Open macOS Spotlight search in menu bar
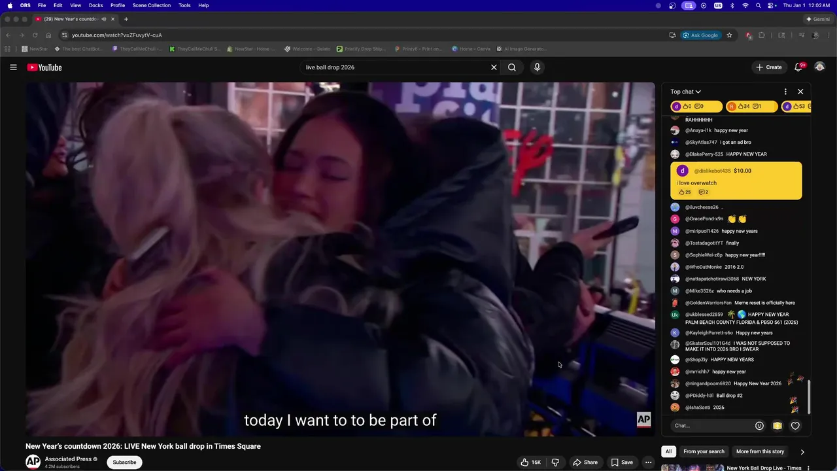This screenshot has width=837, height=471. click(758, 5)
